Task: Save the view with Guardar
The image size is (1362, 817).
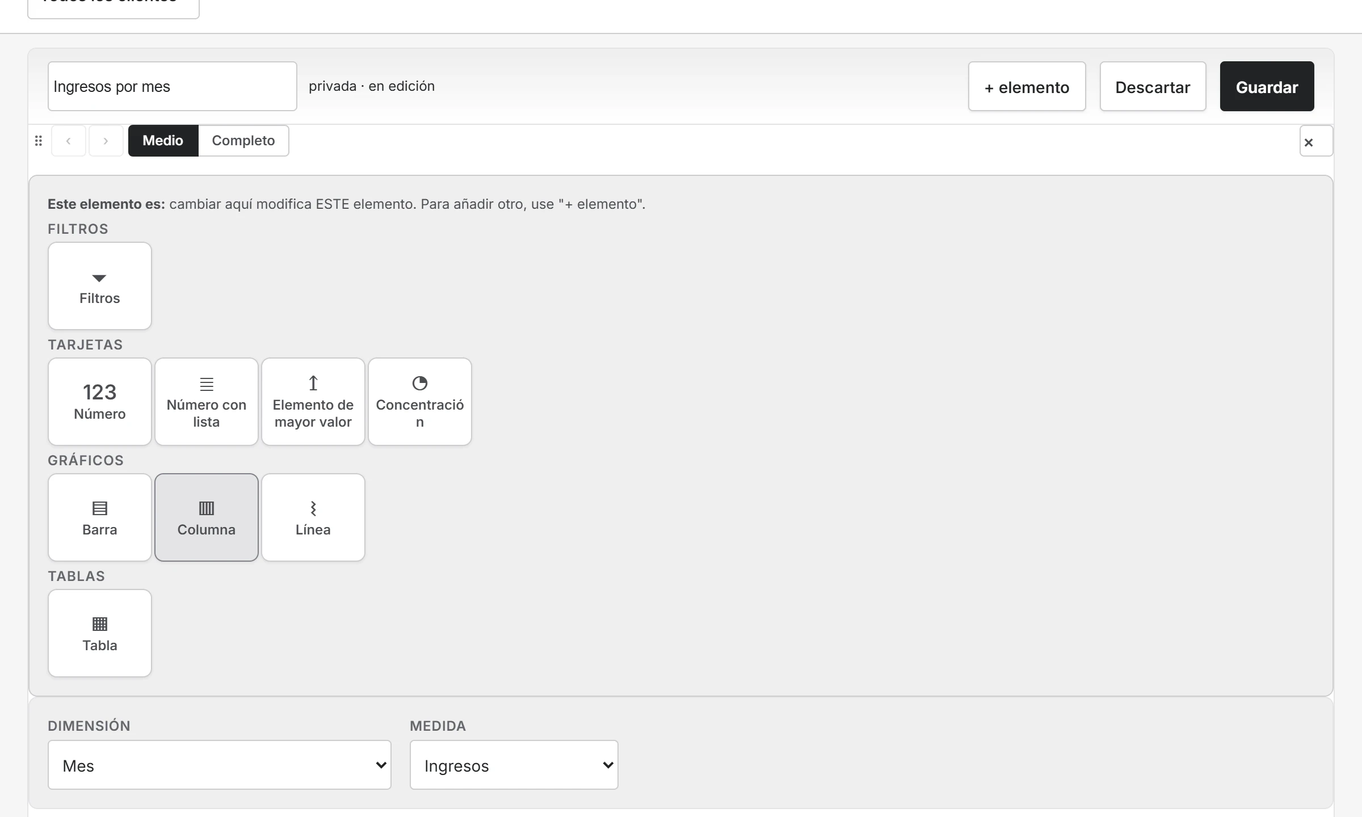Action: point(1267,86)
